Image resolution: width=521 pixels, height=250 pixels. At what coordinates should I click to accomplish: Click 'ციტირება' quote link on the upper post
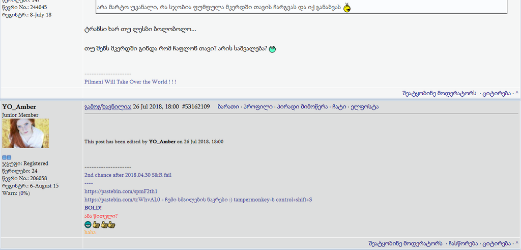coord(497,93)
